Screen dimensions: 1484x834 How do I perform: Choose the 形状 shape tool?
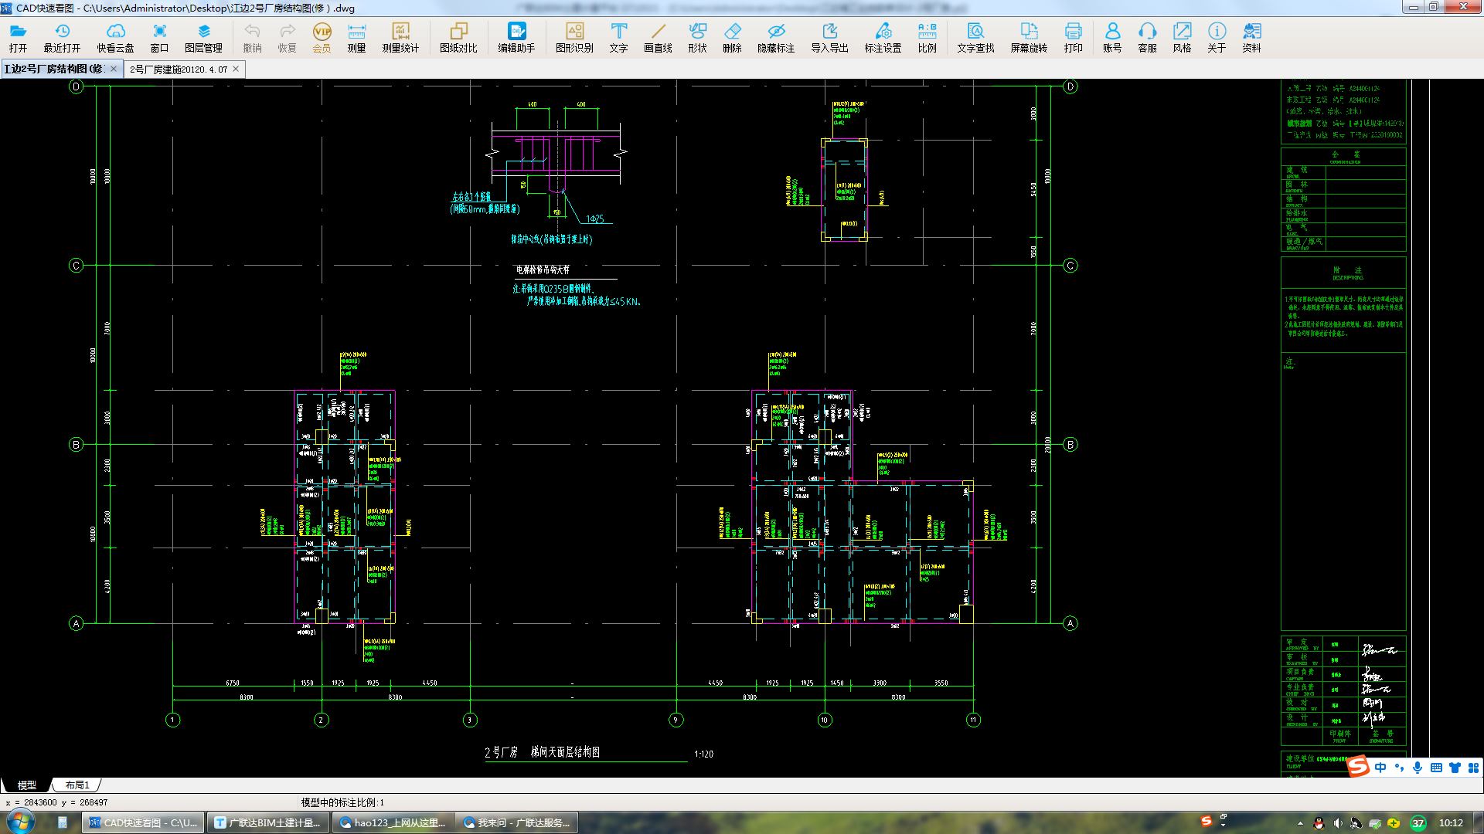(x=698, y=38)
